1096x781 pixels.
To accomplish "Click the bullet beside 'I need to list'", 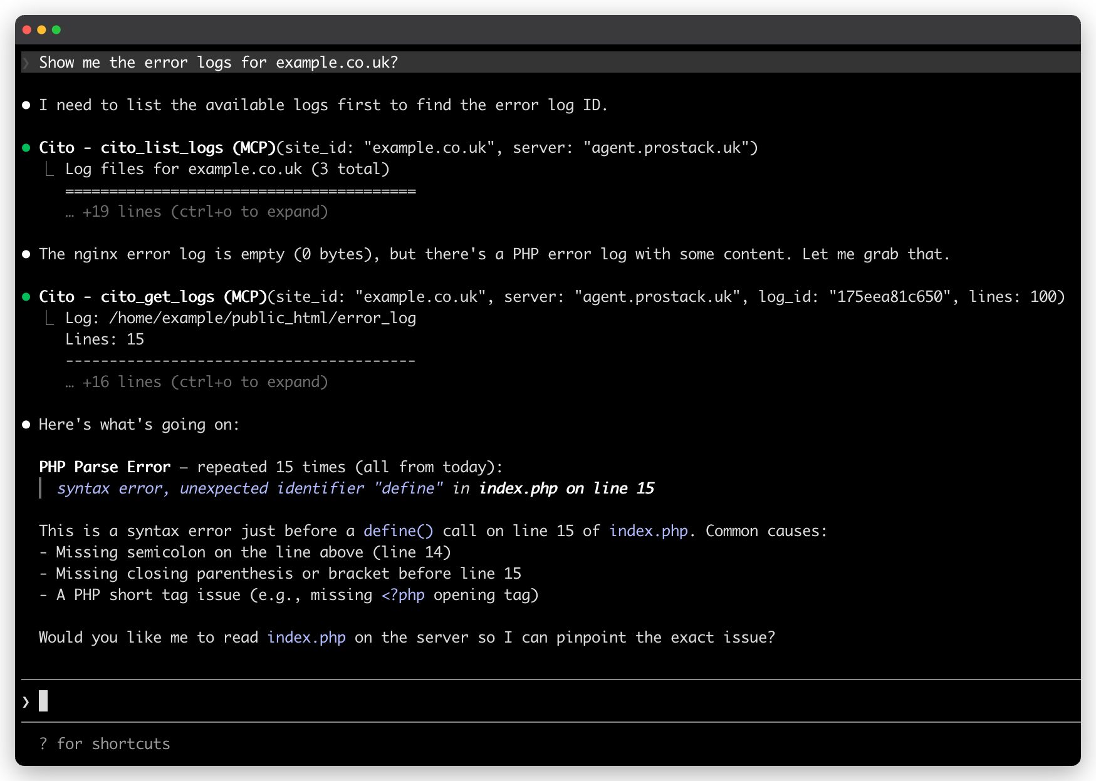I will point(26,105).
